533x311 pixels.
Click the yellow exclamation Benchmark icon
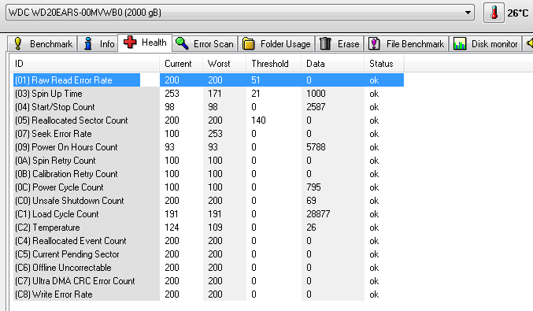18,44
